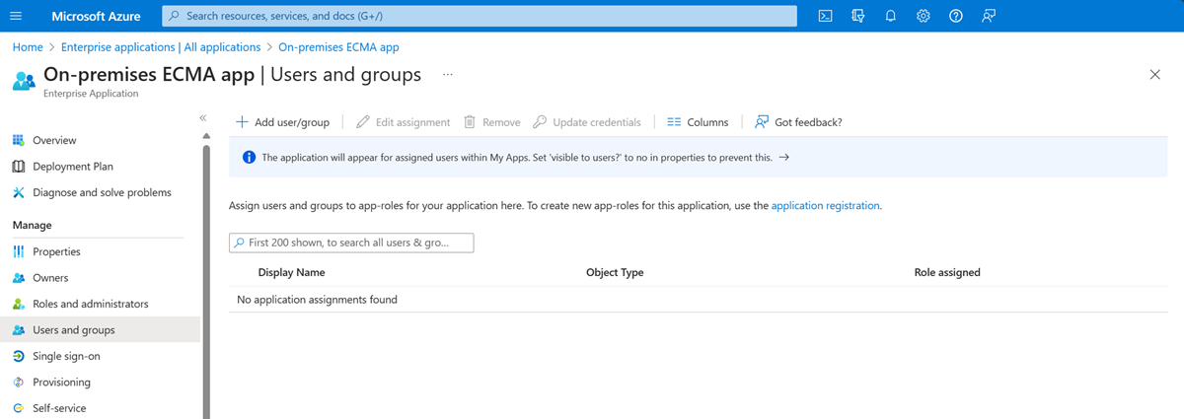
Task: Click the No application assignments found text
Action: point(318,299)
